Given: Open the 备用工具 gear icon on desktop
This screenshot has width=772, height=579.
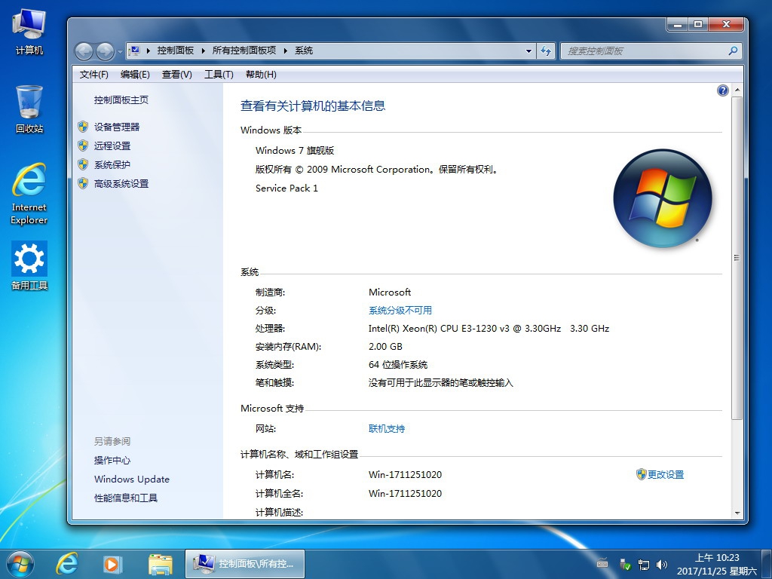Looking at the screenshot, I should 29,265.
